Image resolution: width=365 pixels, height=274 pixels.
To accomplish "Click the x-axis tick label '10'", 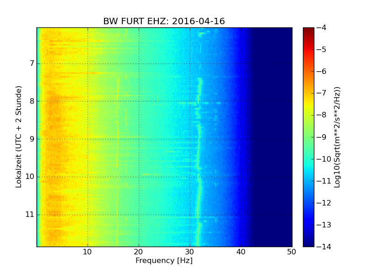I will pyautogui.click(x=87, y=252).
